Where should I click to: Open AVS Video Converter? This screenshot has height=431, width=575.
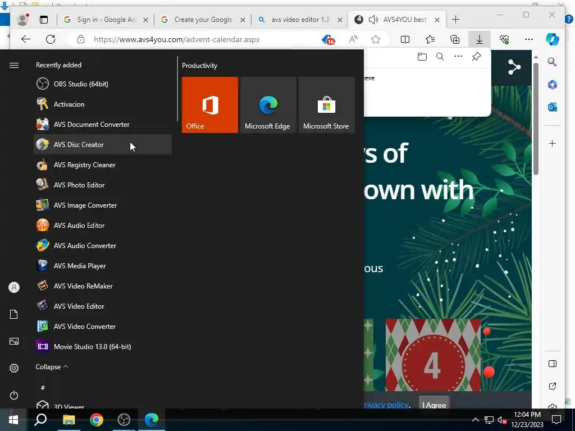click(103, 326)
